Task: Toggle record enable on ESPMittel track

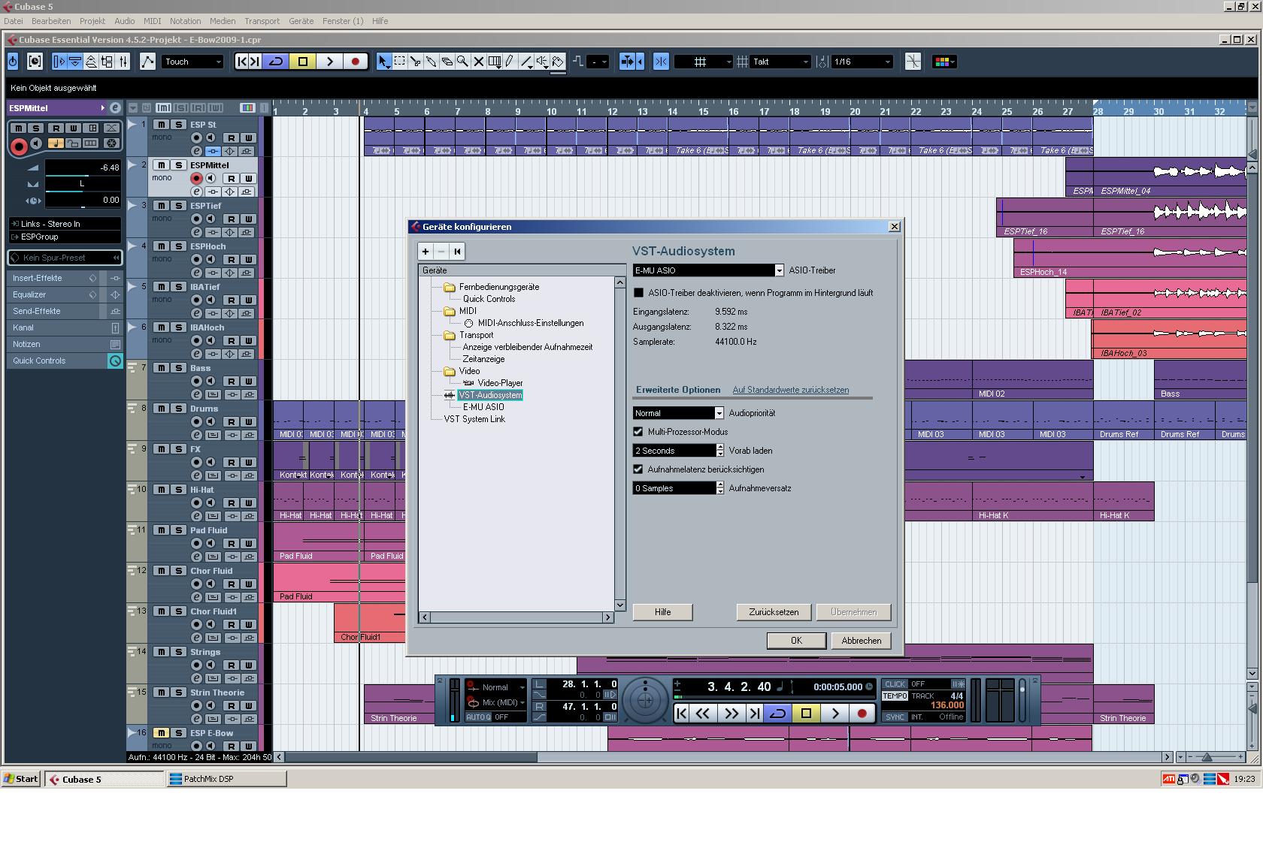Action: (196, 178)
